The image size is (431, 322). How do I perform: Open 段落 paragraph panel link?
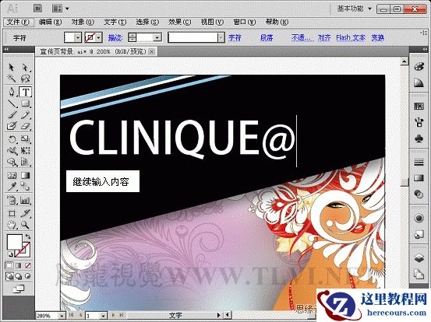tap(267, 37)
